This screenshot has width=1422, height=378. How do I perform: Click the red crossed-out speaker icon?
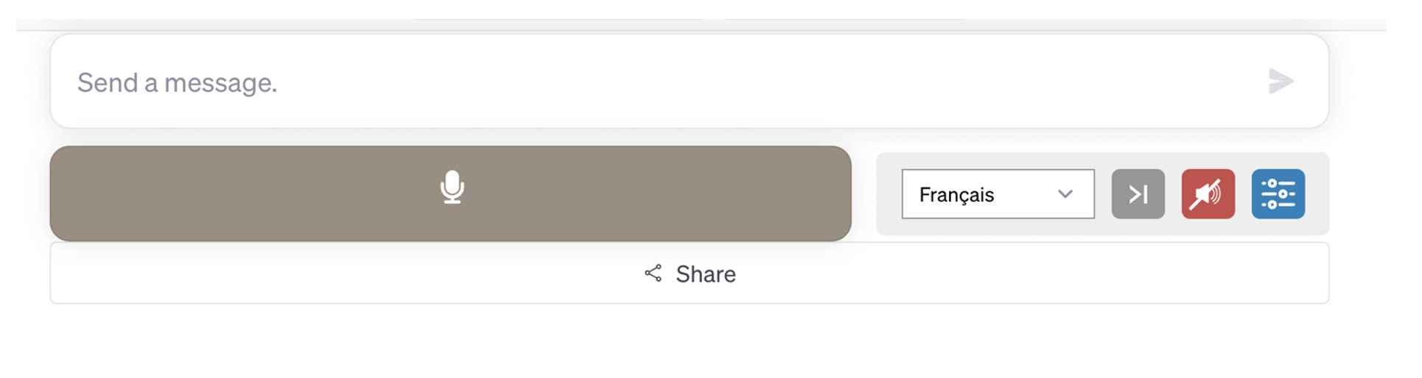(x=1208, y=194)
